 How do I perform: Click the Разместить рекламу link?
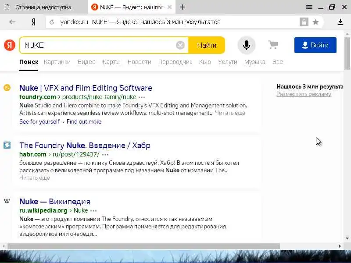tap(304, 94)
